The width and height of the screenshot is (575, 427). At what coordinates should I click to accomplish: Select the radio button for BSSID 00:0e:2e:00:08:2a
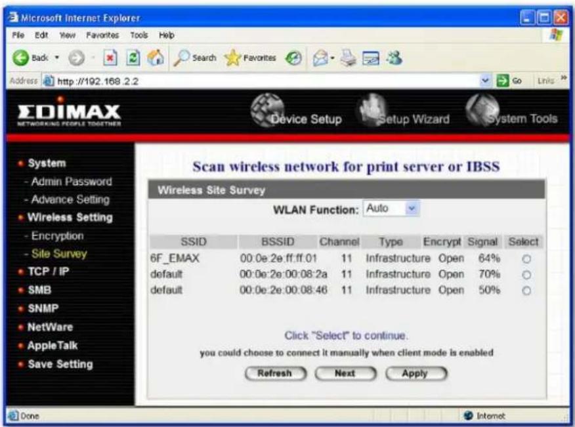pos(526,275)
